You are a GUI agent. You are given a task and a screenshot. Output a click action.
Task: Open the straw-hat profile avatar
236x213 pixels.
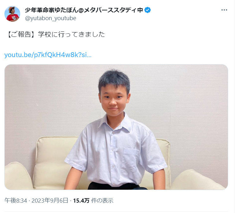(x=12, y=14)
